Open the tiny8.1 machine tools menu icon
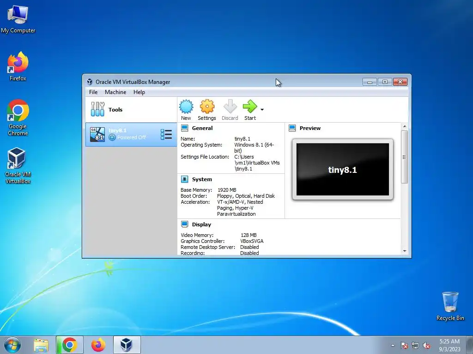This screenshot has width=473, height=354. (x=166, y=135)
